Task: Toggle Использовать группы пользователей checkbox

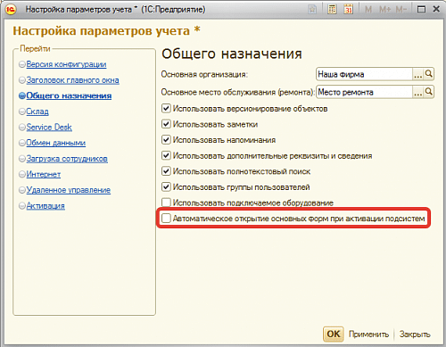Action: 166,187
